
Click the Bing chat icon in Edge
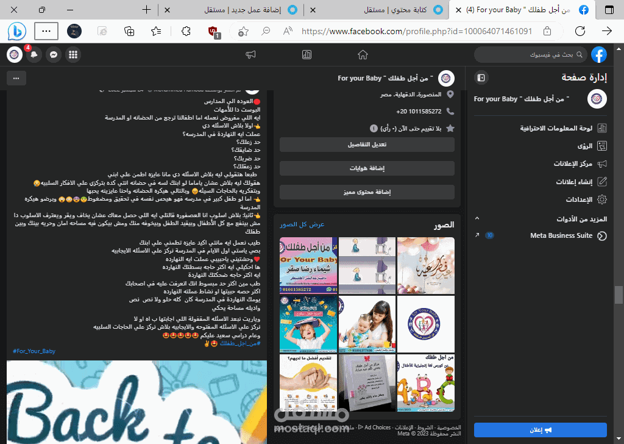16,31
